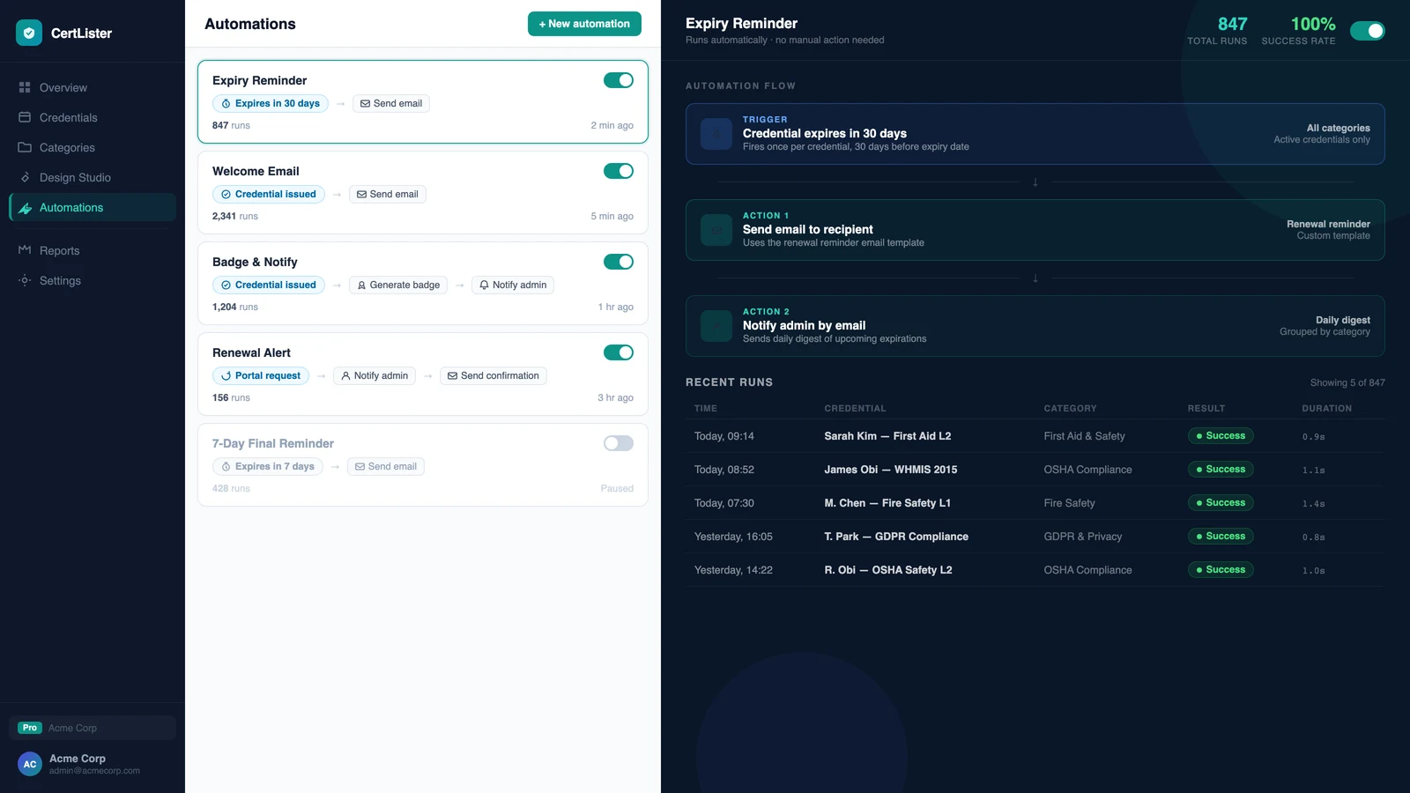
Task: Click the trigger icon in the Credential expires card
Action: coord(716,134)
